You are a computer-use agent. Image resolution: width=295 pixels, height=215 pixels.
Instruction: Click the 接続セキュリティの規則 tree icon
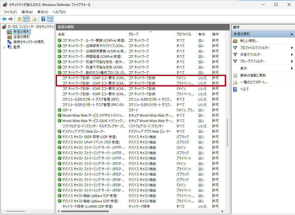[10, 42]
